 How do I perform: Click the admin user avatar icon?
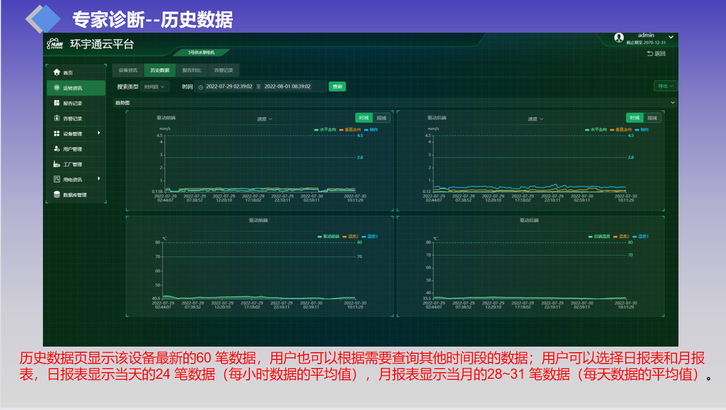tap(619, 37)
